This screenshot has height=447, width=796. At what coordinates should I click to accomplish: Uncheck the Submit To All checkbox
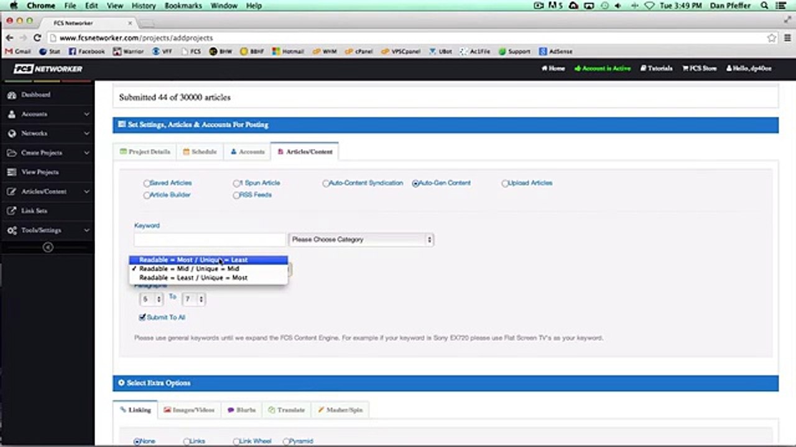click(142, 317)
